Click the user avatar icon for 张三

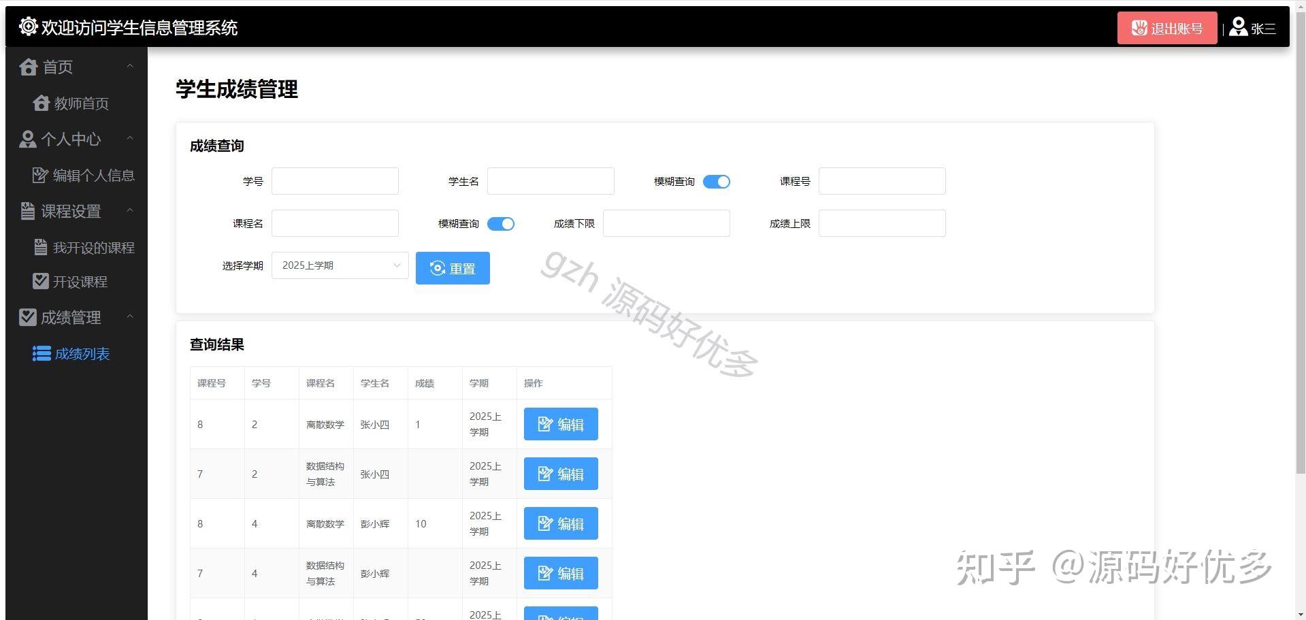pyautogui.click(x=1238, y=27)
